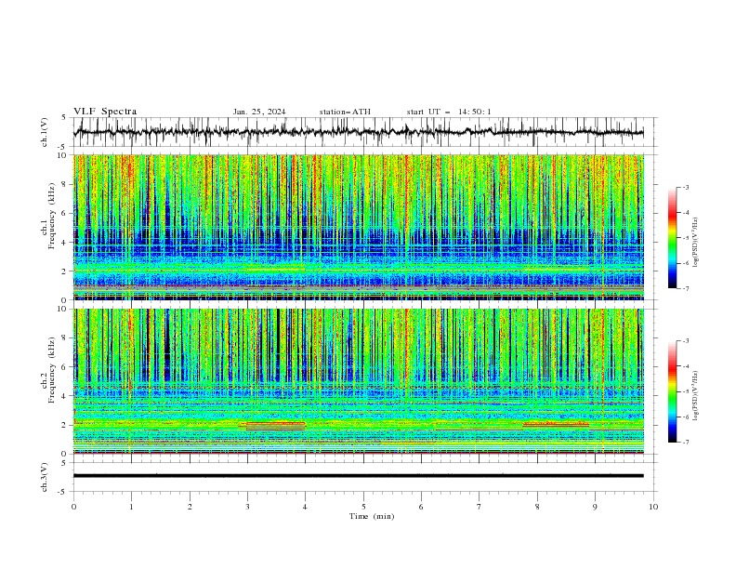736x569 pixels.
Task: Click the ch.1 spectrogram panel
Action: click(x=358, y=227)
